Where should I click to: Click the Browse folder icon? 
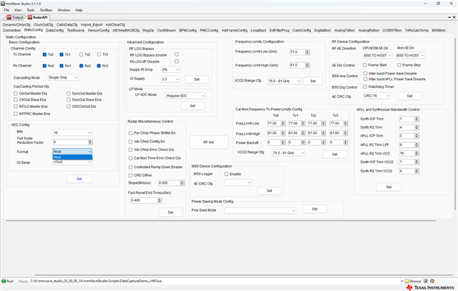tap(406, 281)
